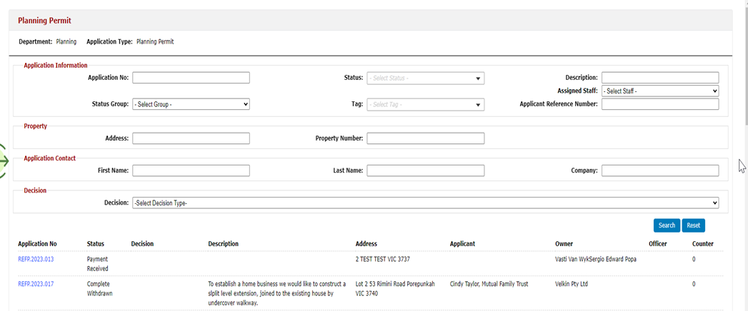
Task: Click the green arrow icon at left edge
Action: tap(4, 161)
